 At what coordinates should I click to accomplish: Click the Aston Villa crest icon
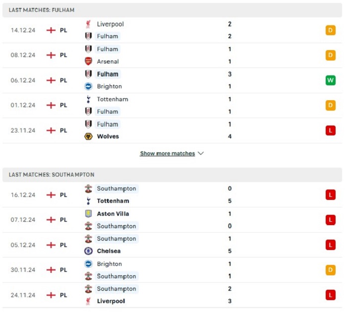(x=89, y=214)
